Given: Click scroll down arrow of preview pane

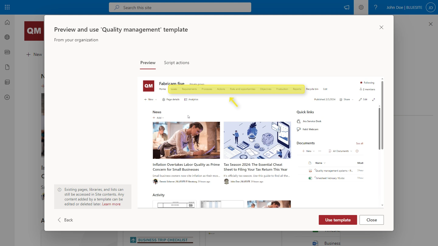Looking at the screenshot, I should click(382, 205).
